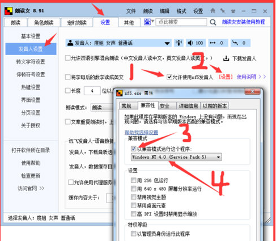Click 访问官网 link in sidebar
Viewport: 276px width, 241px height.
31,188
